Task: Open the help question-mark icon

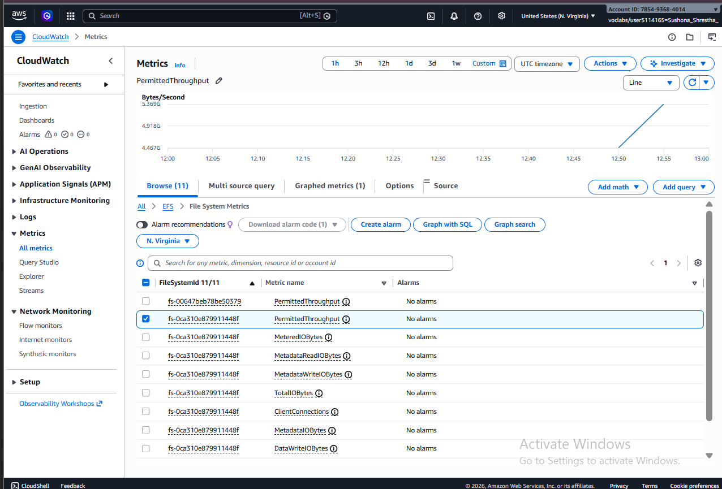Action: [x=478, y=16]
